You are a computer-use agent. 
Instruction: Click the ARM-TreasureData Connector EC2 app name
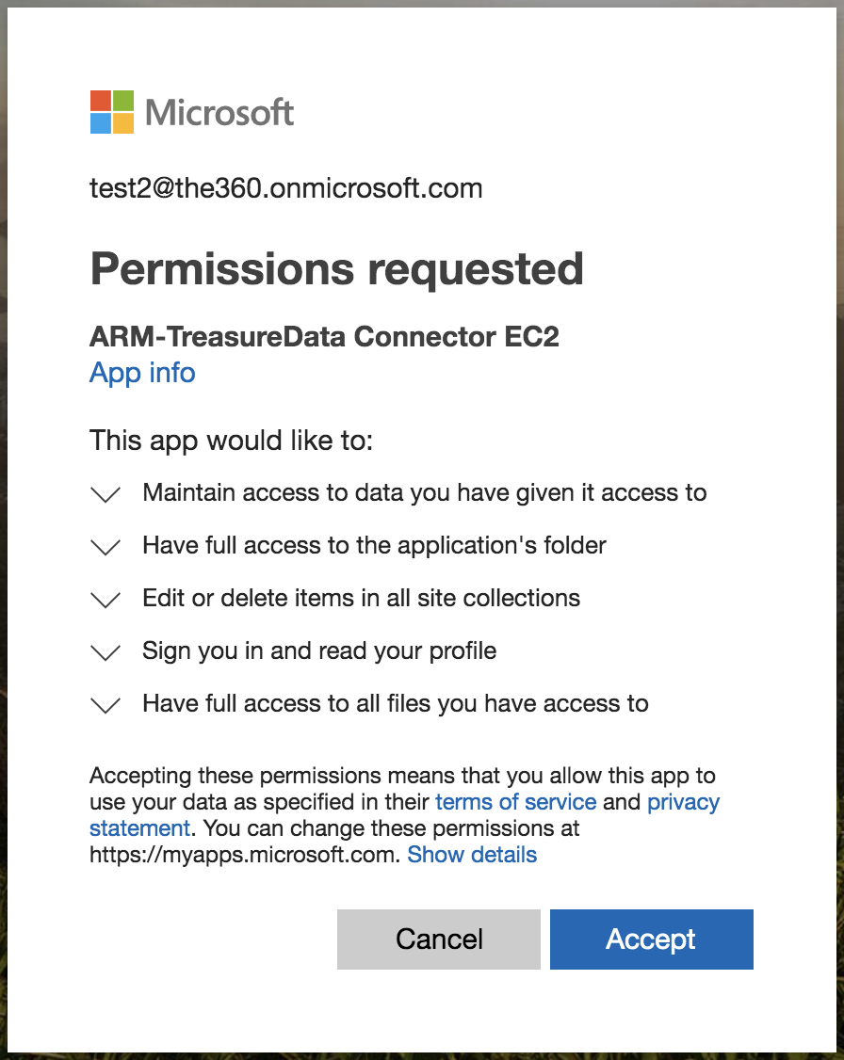(324, 336)
